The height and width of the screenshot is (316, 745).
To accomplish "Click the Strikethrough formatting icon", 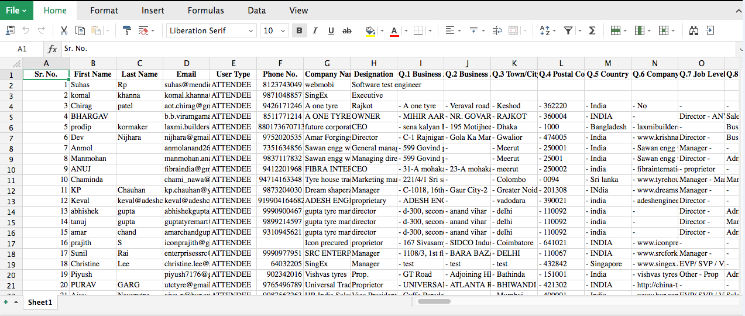I will click(347, 30).
